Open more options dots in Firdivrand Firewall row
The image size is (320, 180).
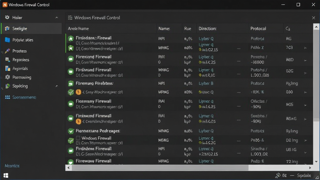[238, 74]
